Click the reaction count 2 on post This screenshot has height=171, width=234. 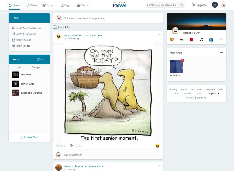161,146
